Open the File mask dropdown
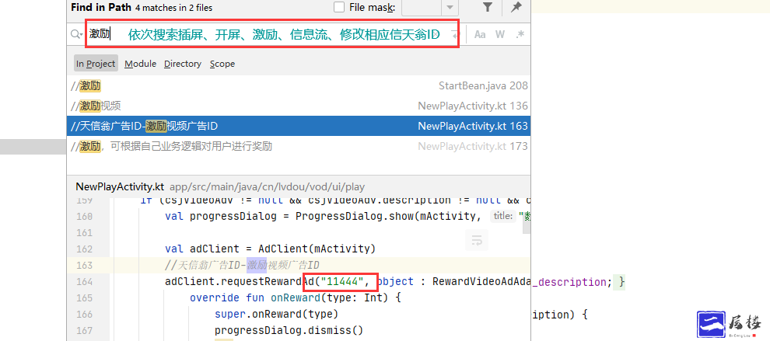This screenshot has height=341, width=770. pos(450,7)
